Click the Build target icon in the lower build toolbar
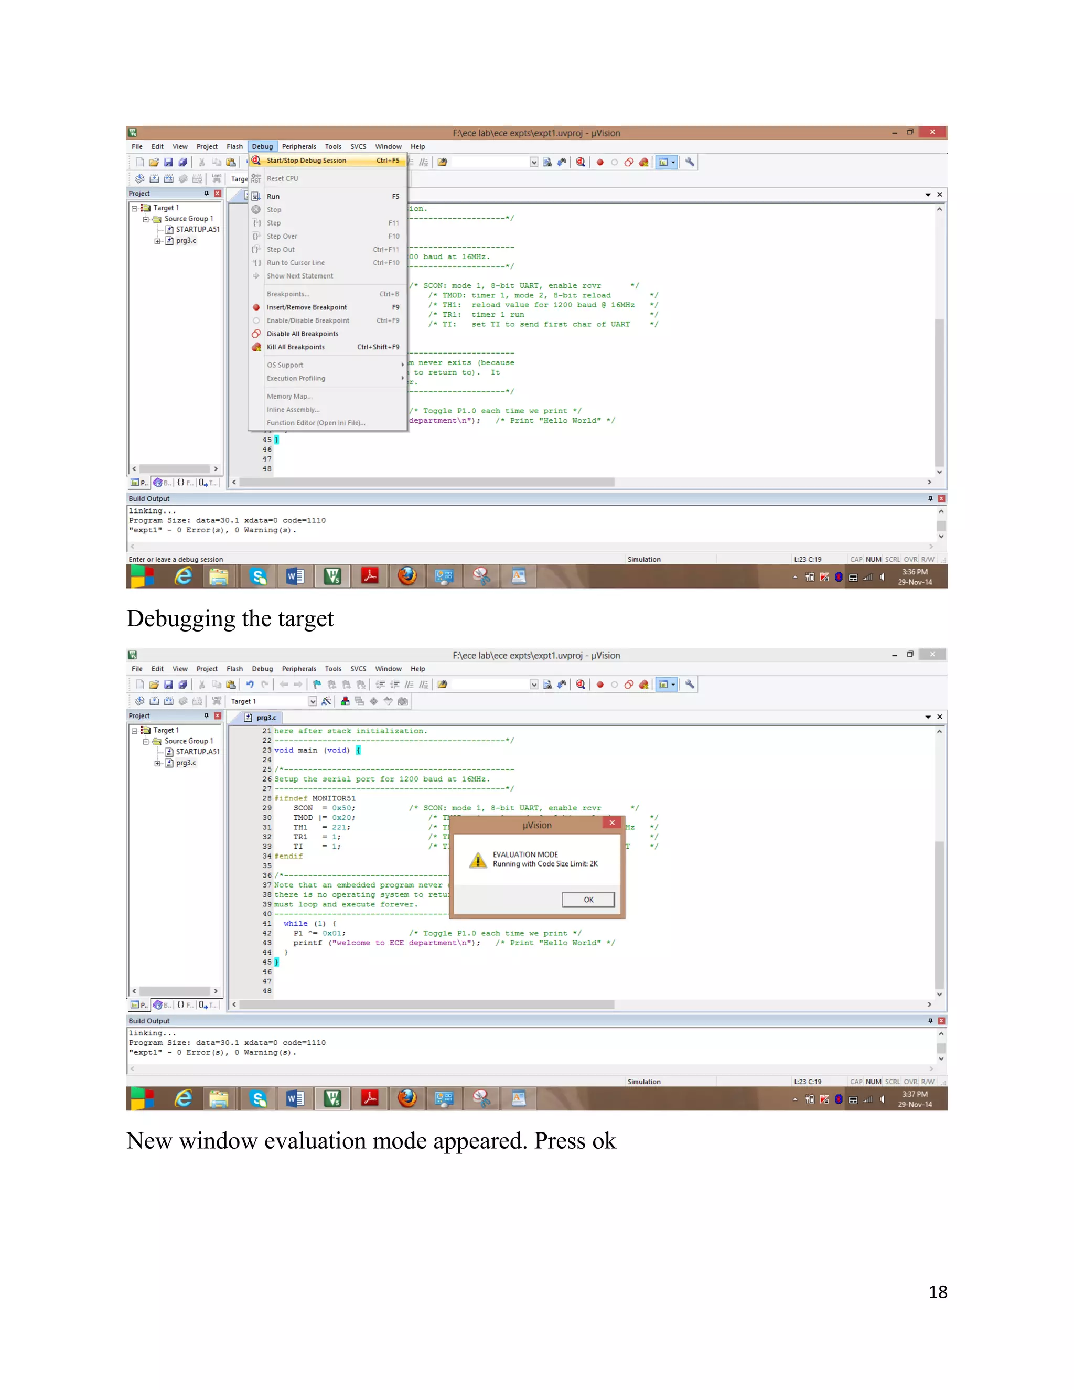1074x1390 pixels. click(x=154, y=701)
